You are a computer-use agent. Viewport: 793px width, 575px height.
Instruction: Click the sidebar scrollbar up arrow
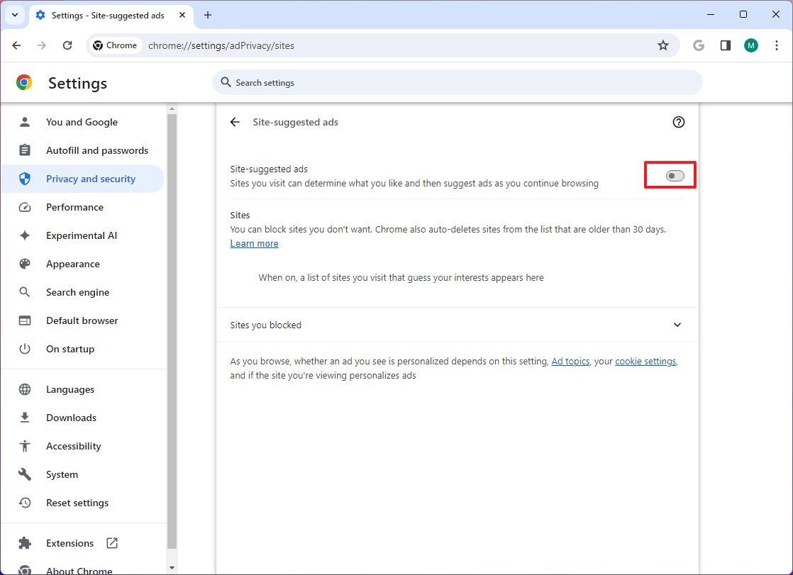click(x=172, y=108)
